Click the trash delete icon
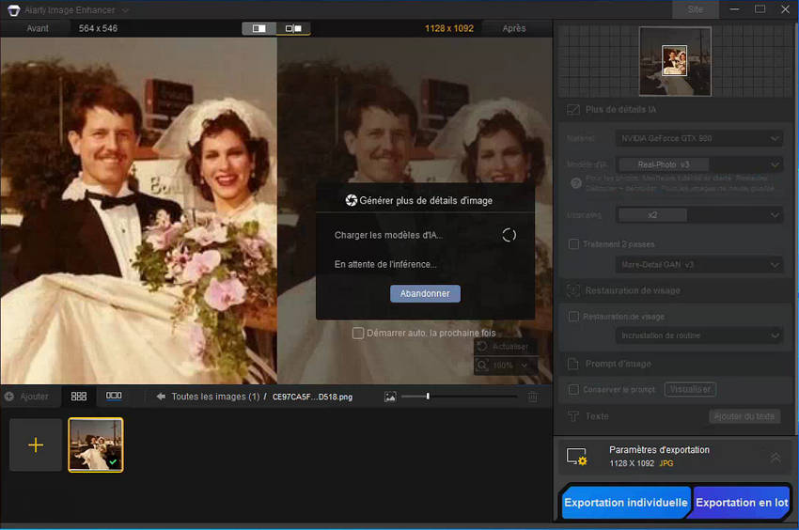Image resolution: width=799 pixels, height=530 pixels. [x=532, y=397]
